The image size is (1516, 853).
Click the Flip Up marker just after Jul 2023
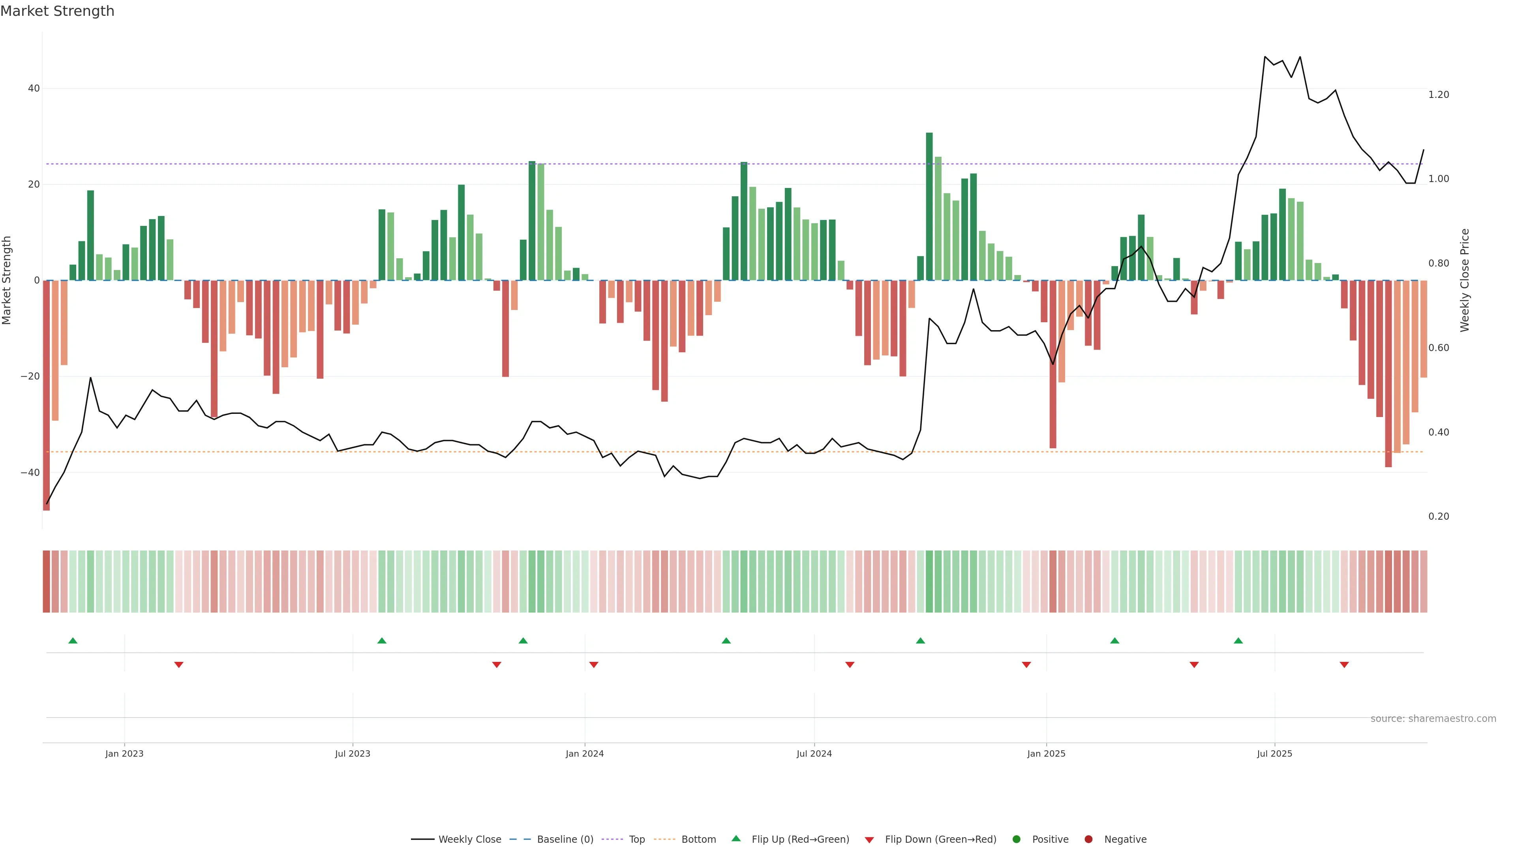[382, 641]
